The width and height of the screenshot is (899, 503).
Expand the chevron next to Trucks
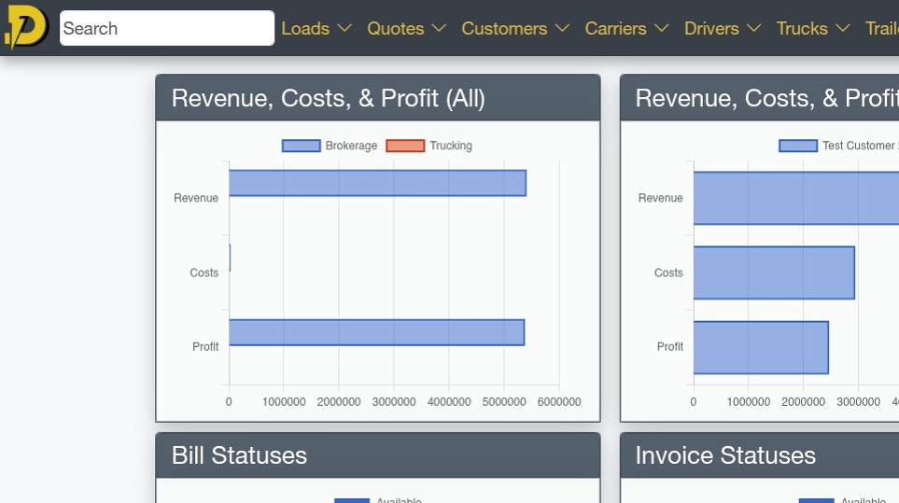pyautogui.click(x=843, y=28)
